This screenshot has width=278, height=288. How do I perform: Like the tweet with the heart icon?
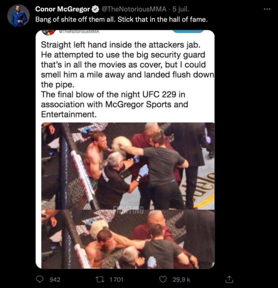coord(163,279)
